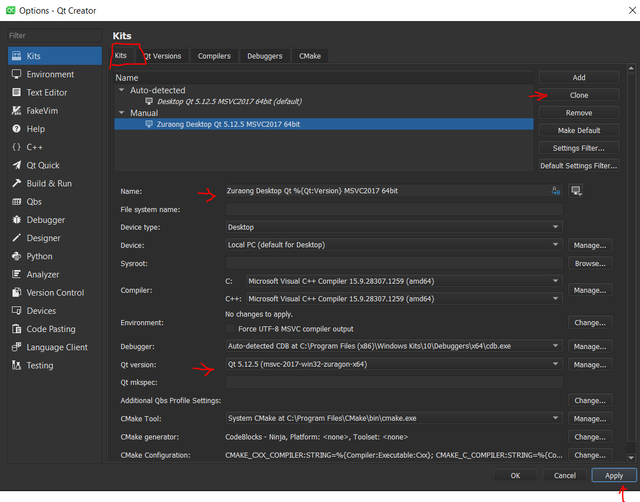Open the Qbs settings icon
Viewport: 640px width, 502px height.
[x=16, y=201]
